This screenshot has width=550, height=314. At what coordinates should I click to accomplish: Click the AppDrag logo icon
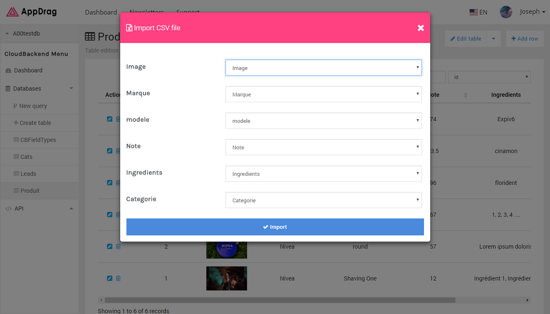(x=12, y=12)
